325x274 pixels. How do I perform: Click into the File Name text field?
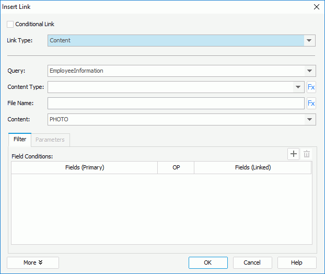(x=176, y=104)
